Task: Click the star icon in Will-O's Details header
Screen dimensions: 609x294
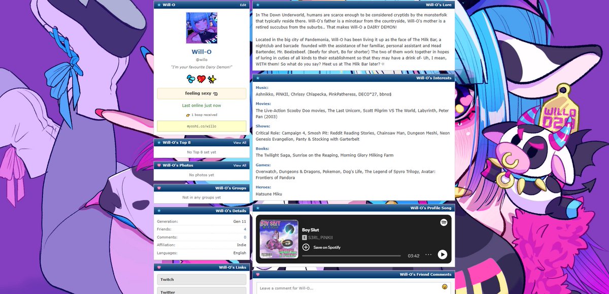Action: (159, 211)
